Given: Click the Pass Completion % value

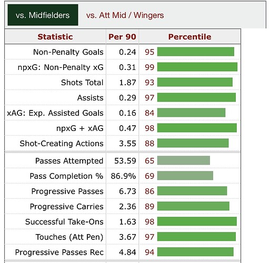Looking at the screenshot, I should coord(123,176).
